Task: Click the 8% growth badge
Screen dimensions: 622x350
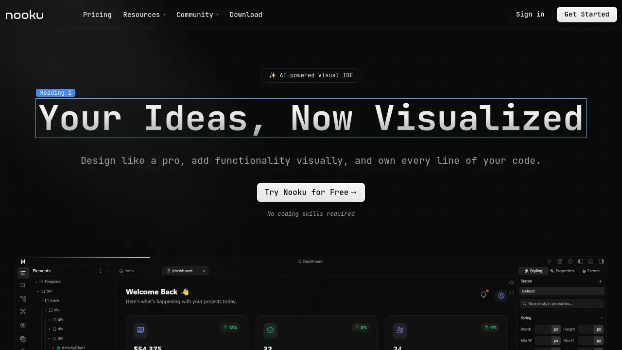Action: click(x=361, y=327)
